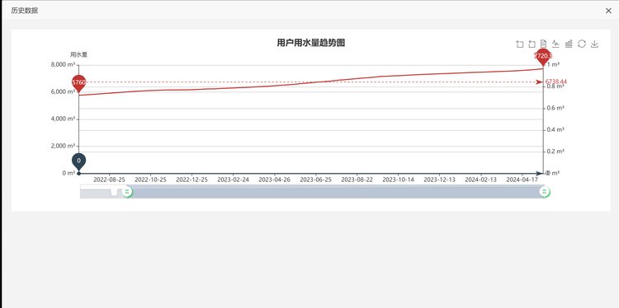Click the left green zoom slider handle
This screenshot has height=308, width=619.
pos(127,192)
